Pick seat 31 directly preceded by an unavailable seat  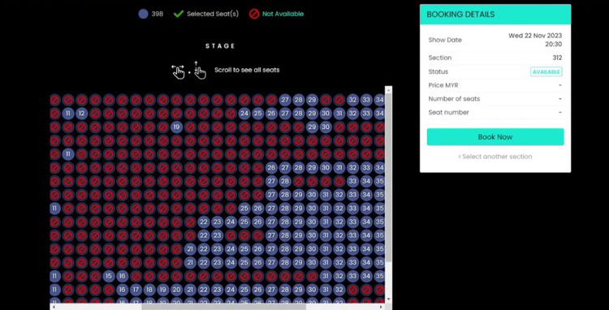[326, 276]
